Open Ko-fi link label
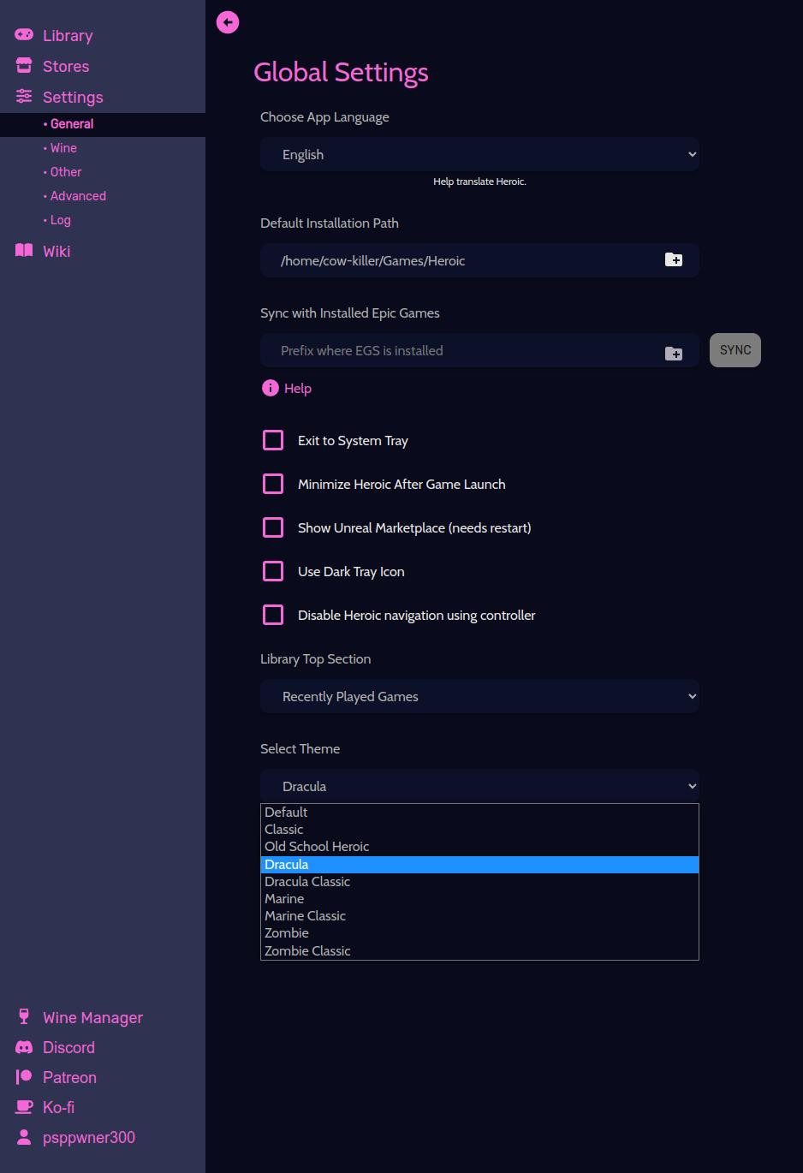803x1173 pixels. click(x=58, y=1107)
